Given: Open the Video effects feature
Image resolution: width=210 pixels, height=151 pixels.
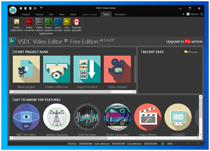Looking at the screenshot, I should click(148, 120).
